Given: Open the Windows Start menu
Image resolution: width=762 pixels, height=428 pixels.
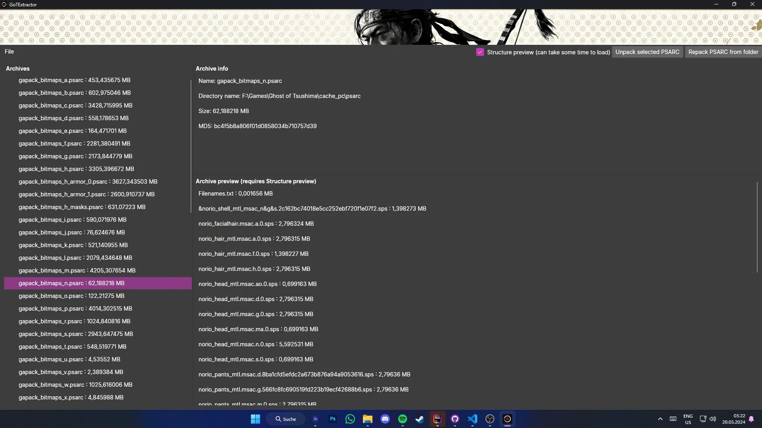Looking at the screenshot, I should point(255,419).
